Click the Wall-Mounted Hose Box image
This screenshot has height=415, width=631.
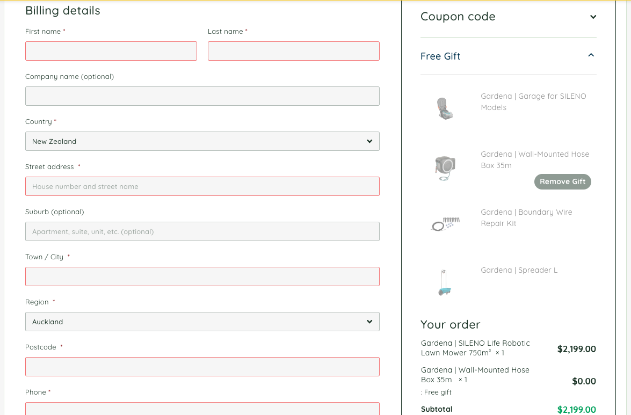point(445,166)
